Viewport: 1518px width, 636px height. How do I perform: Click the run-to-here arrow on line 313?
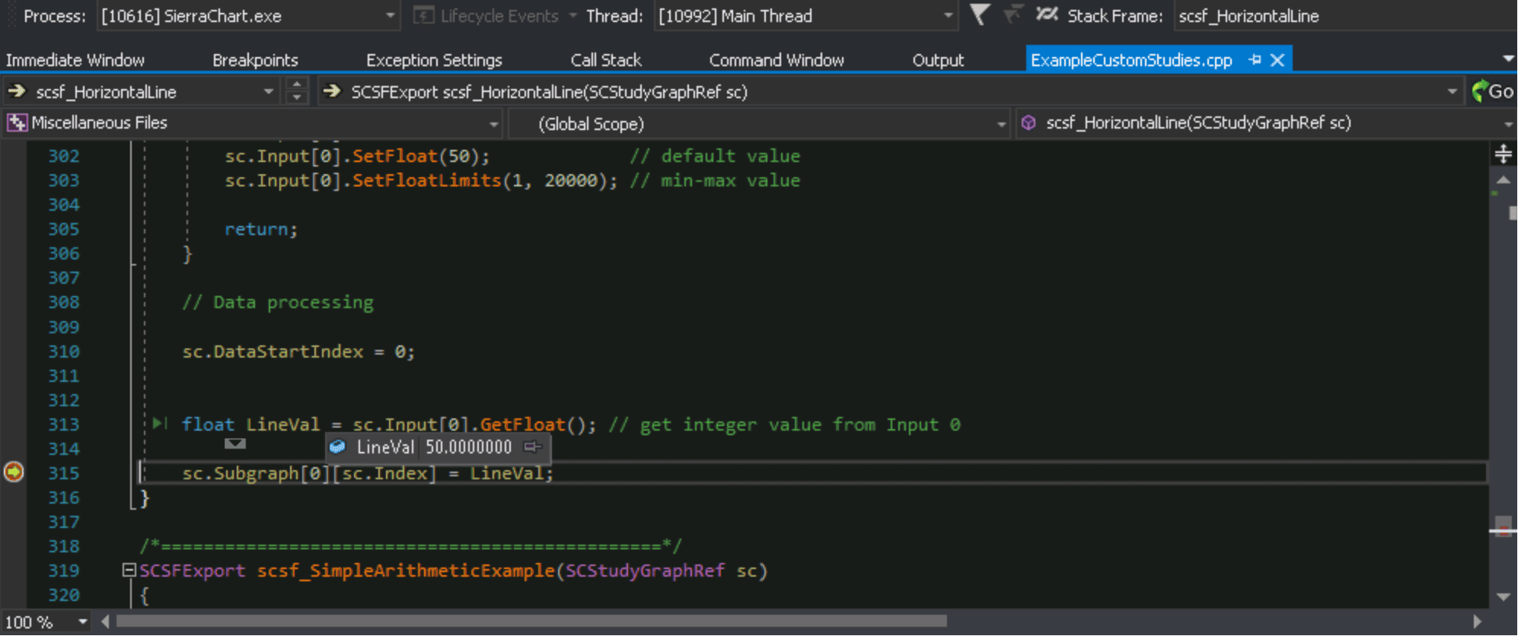159,423
